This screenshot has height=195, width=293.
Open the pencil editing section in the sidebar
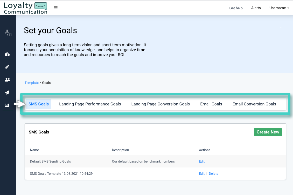7,67
